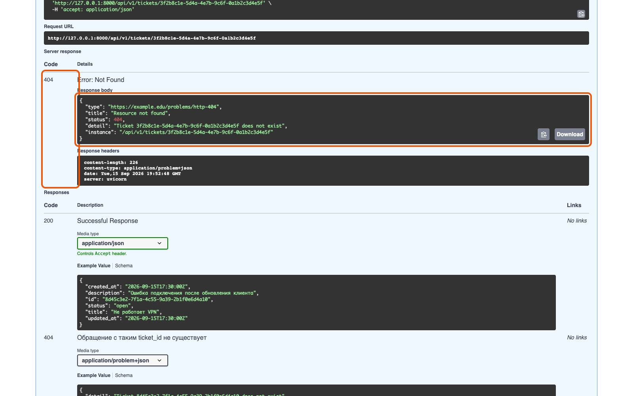Click the content-type response header line
The width and height of the screenshot is (633, 396).
(x=138, y=168)
